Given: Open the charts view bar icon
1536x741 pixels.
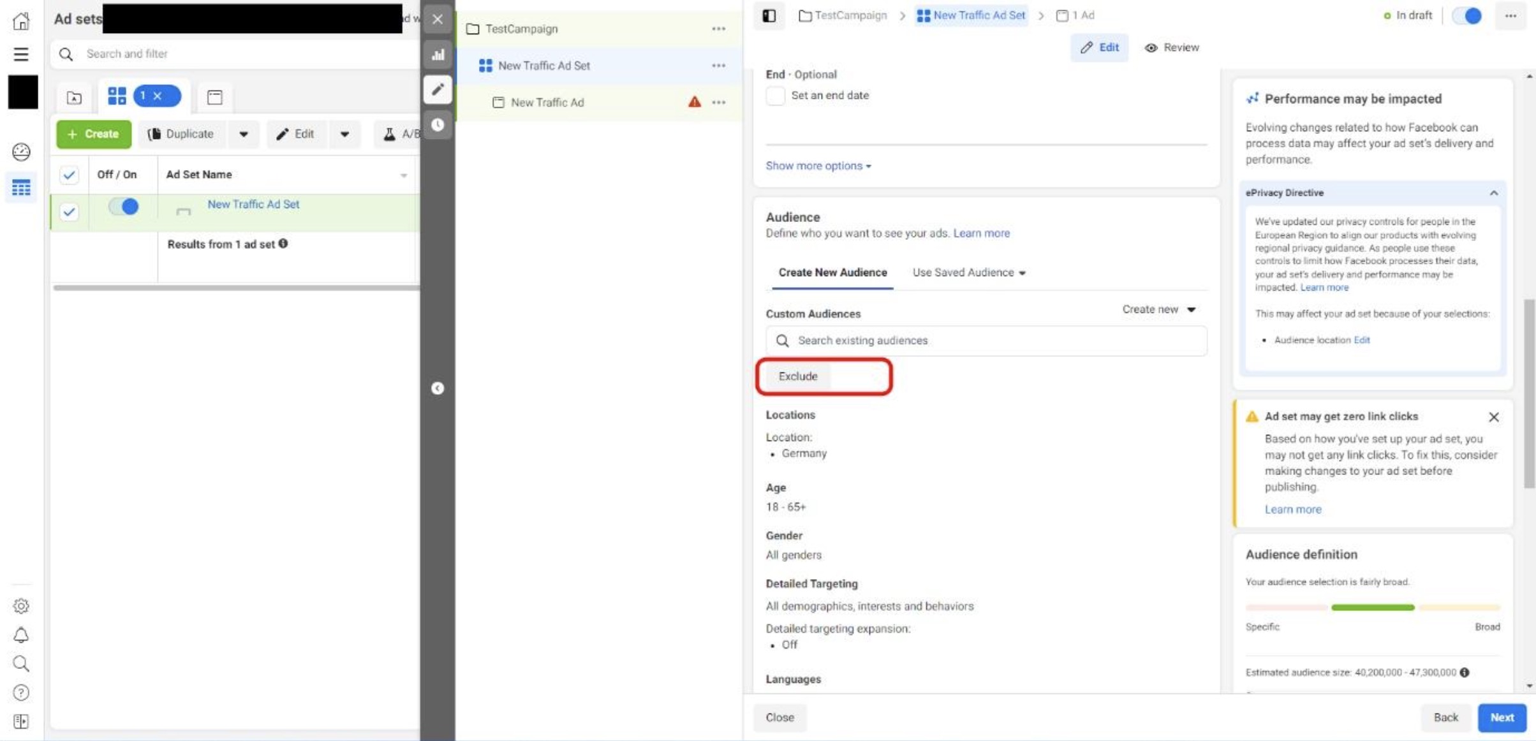Looking at the screenshot, I should [438, 55].
